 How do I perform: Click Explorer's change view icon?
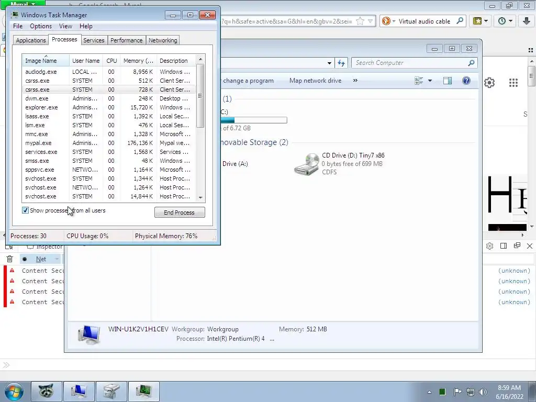click(419, 81)
